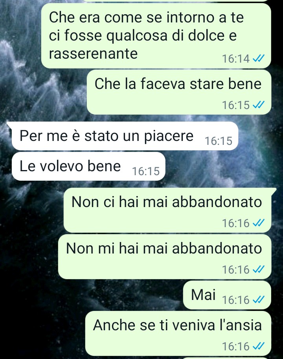Tap the read ticks beside 'Mai'
Screen dimensions: 283x359
click(x=259, y=300)
